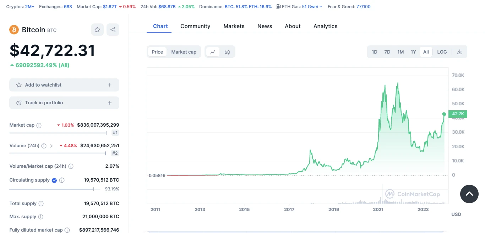Viewport: 485px width, 233px height.
Task: Click the $836,097,395,299 market cap value
Action: pyautogui.click(x=98, y=125)
